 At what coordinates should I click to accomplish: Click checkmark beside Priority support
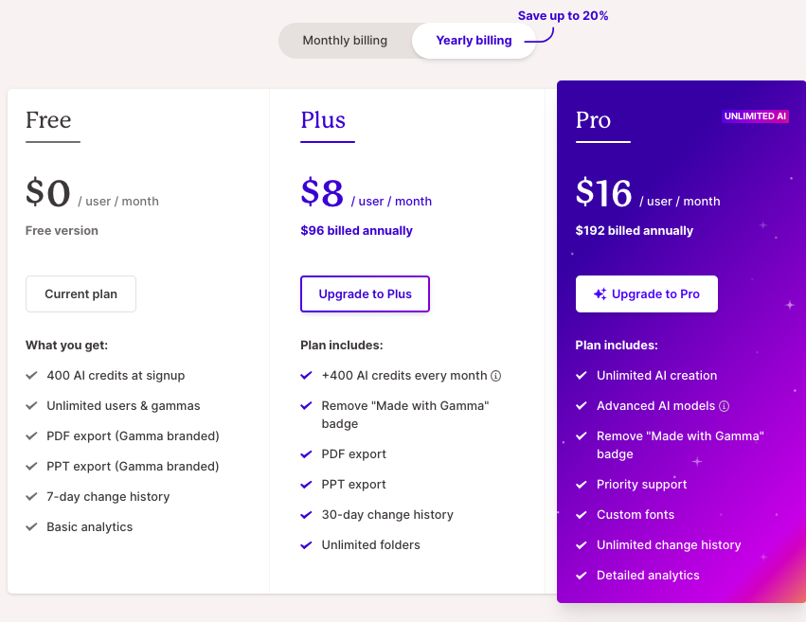pyautogui.click(x=582, y=485)
